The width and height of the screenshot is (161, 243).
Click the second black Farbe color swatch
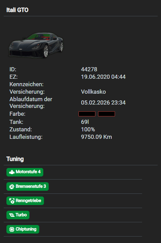pyautogui.click(x=107, y=114)
